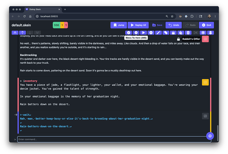Toggle the lock next to Rabbit's Offer
The image size is (228, 154).
coord(178,39)
